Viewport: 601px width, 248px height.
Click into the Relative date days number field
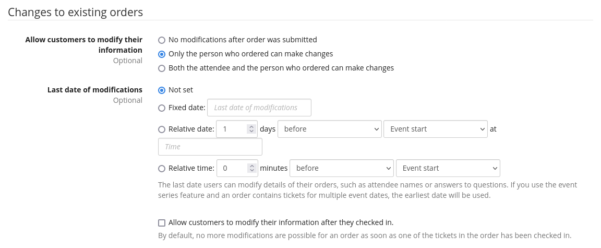click(230, 129)
